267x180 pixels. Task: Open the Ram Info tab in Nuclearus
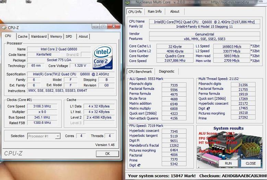pyautogui.click(x=155, y=11)
